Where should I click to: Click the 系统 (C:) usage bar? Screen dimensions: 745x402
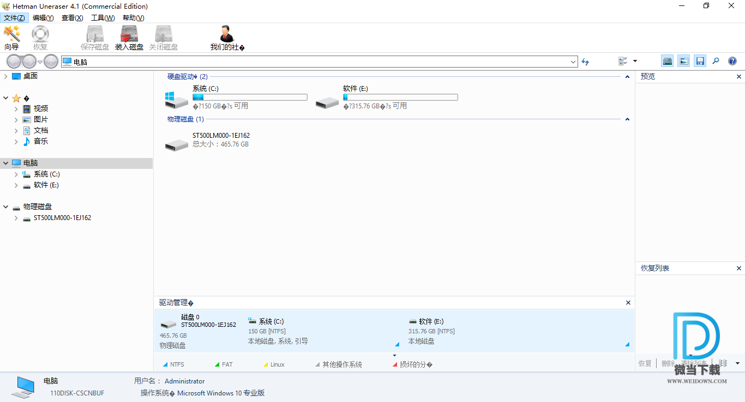pos(250,98)
